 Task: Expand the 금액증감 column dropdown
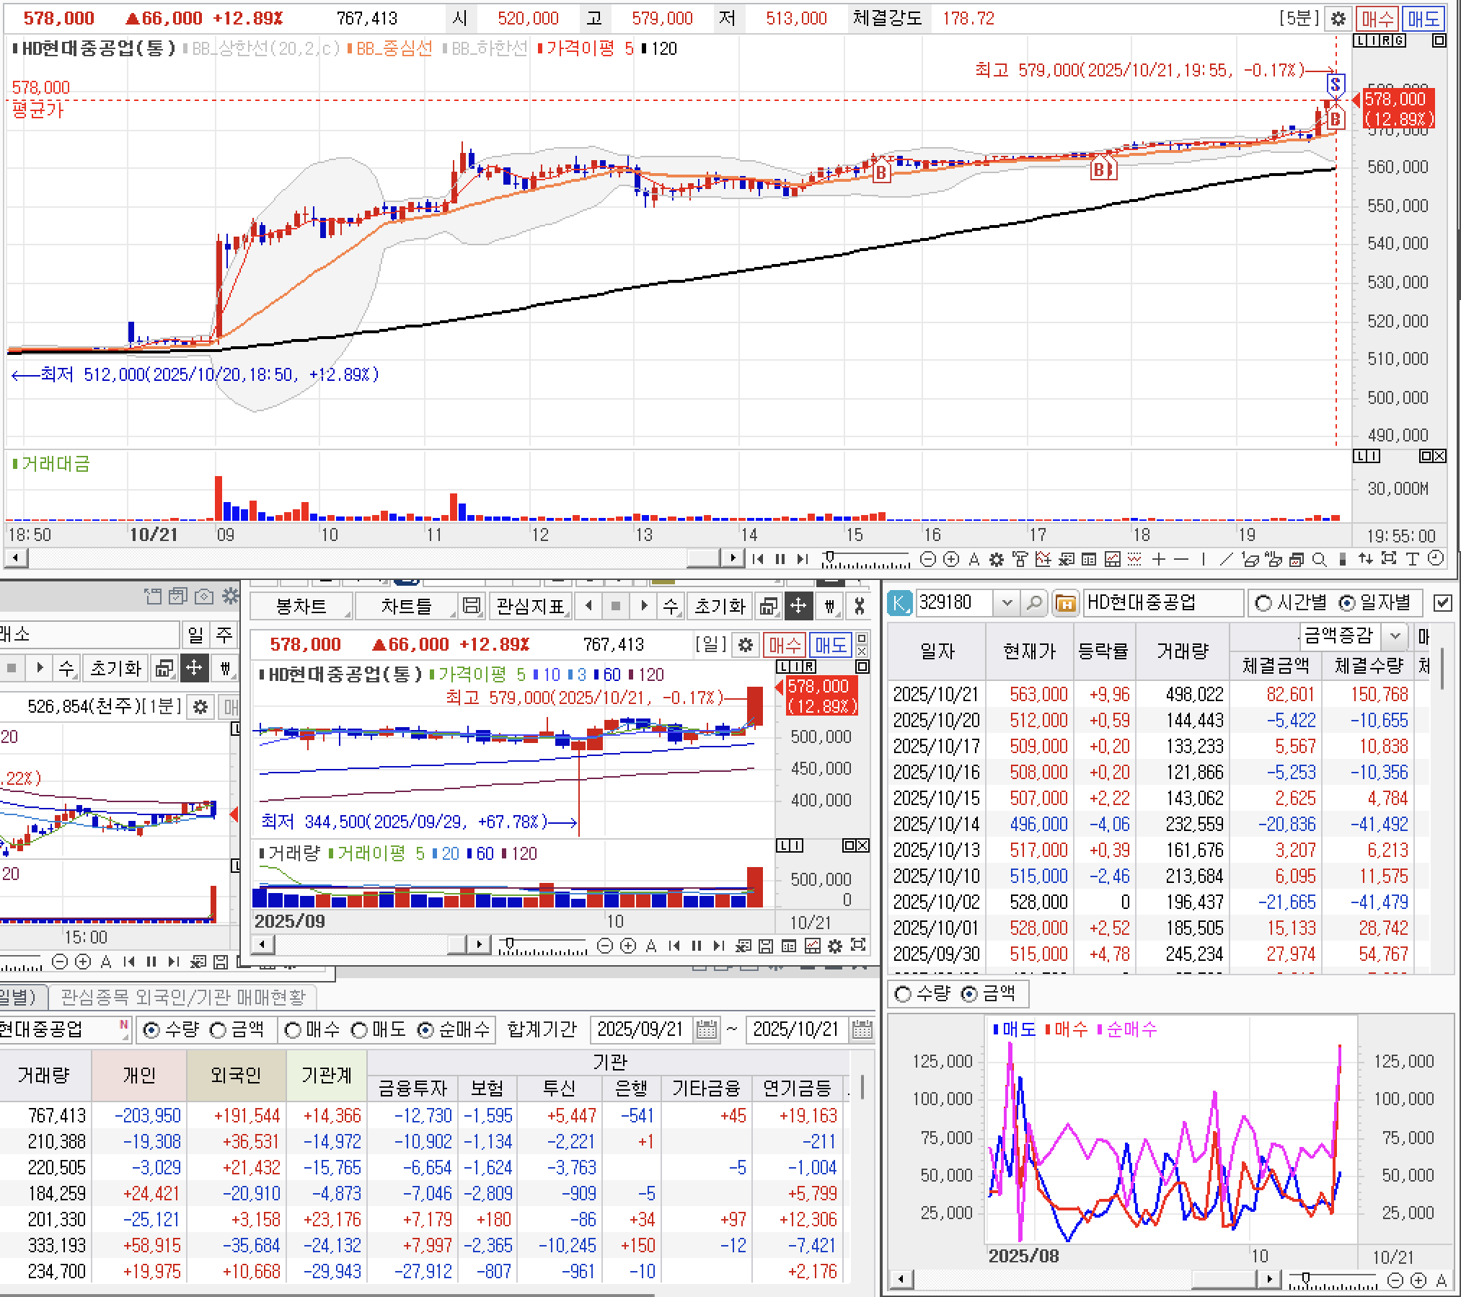coord(1395,636)
